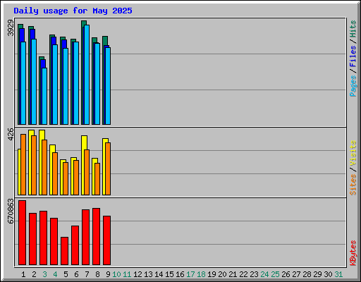
Task: Click the orange Sites legend label
Action: [x=353, y=185]
